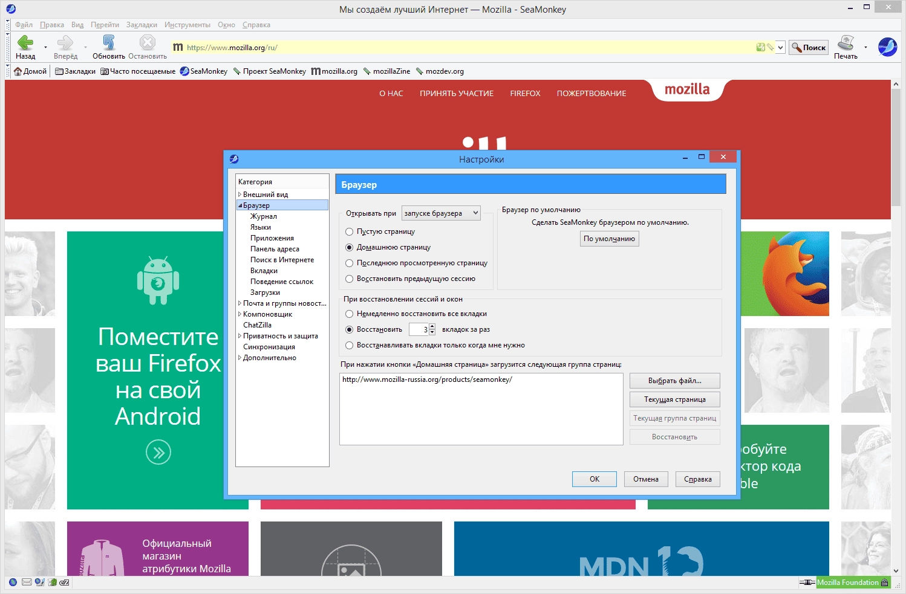Select Последнюю просмотренную страницу option
This screenshot has width=906, height=594.
coord(349,263)
